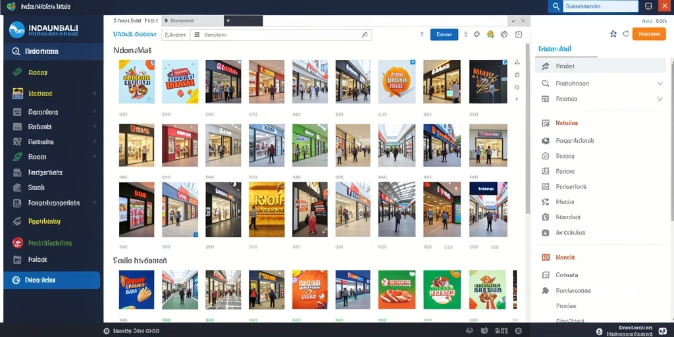Open the orange promo thumbnail in the bottom row
This screenshot has width=674, height=337.
pos(310,290)
